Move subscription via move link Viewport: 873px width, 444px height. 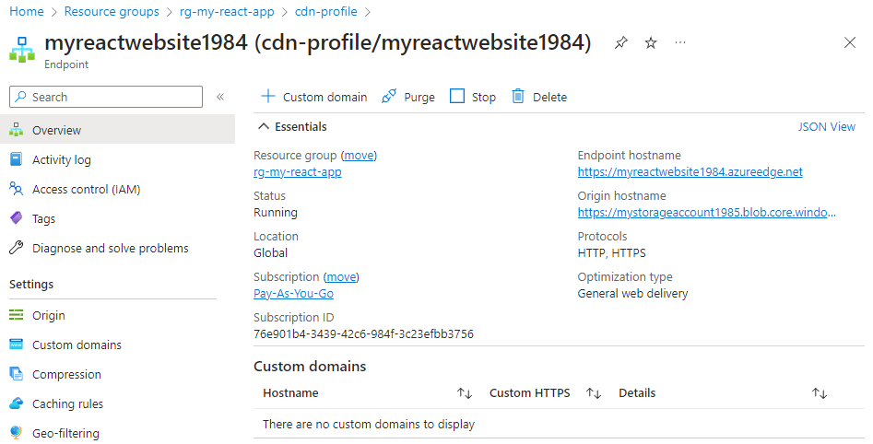tap(341, 276)
